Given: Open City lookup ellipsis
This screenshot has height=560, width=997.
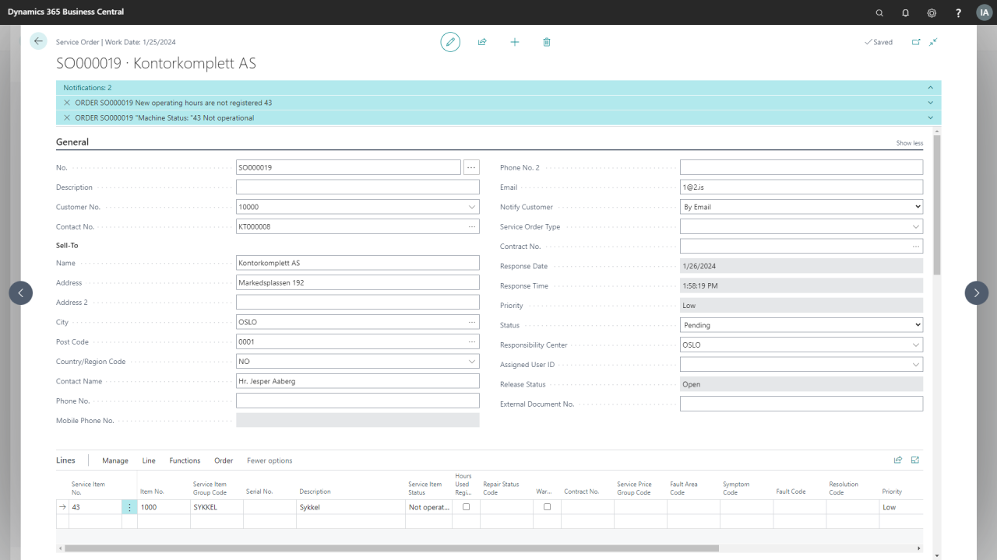Looking at the screenshot, I should (471, 322).
